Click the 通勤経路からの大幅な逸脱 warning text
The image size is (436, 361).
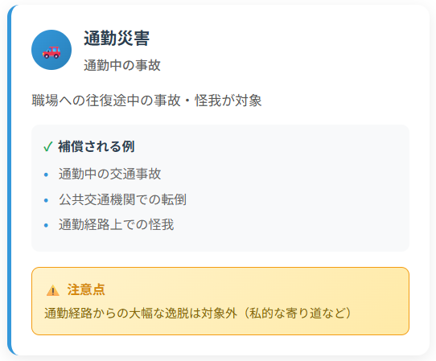[141, 314]
